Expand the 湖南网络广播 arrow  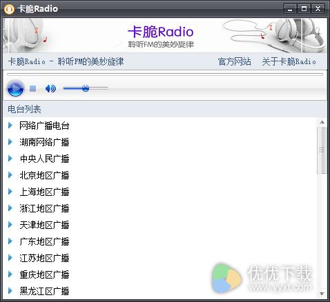click(10, 142)
